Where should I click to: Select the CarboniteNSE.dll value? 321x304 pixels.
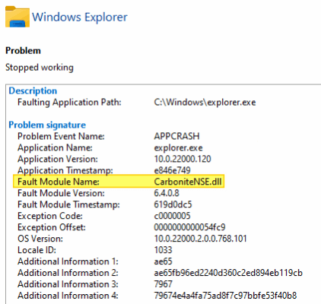point(188,182)
